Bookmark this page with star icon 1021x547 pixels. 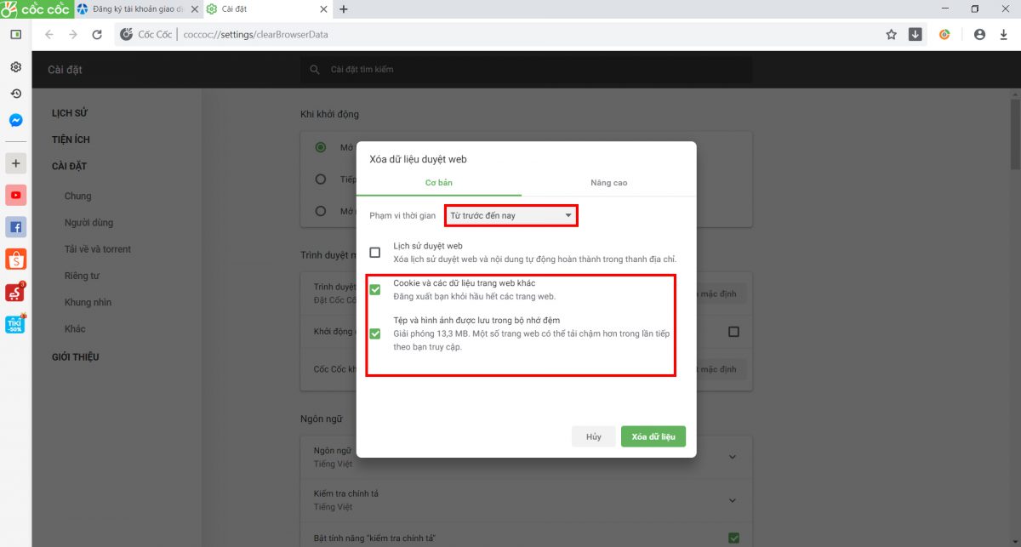pos(891,35)
